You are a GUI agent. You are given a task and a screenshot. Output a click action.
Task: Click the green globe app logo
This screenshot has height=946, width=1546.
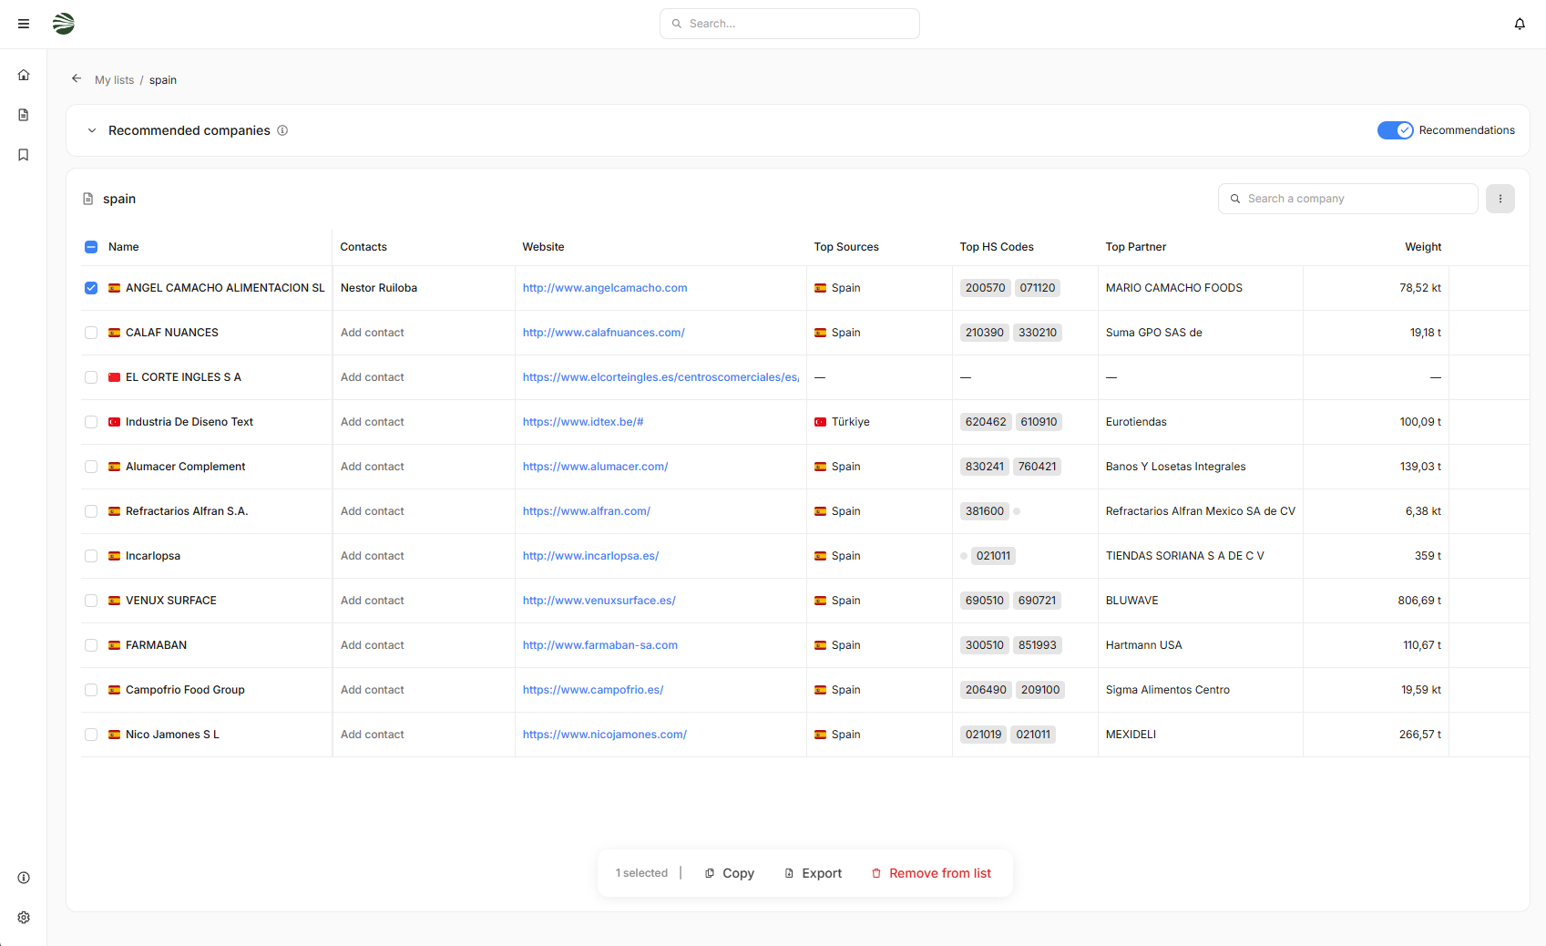click(x=64, y=24)
